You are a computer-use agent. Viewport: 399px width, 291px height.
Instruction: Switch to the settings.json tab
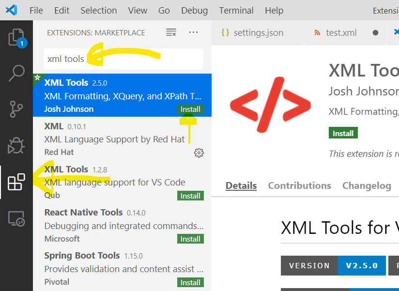[x=257, y=32]
